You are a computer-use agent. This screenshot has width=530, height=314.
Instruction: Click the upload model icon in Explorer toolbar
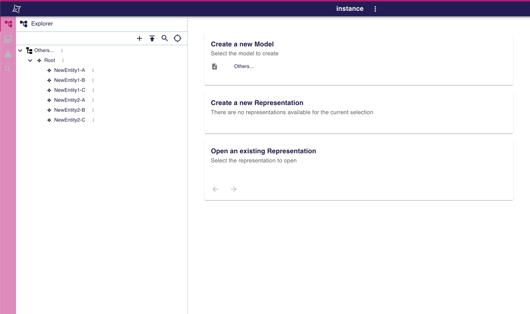click(x=152, y=39)
